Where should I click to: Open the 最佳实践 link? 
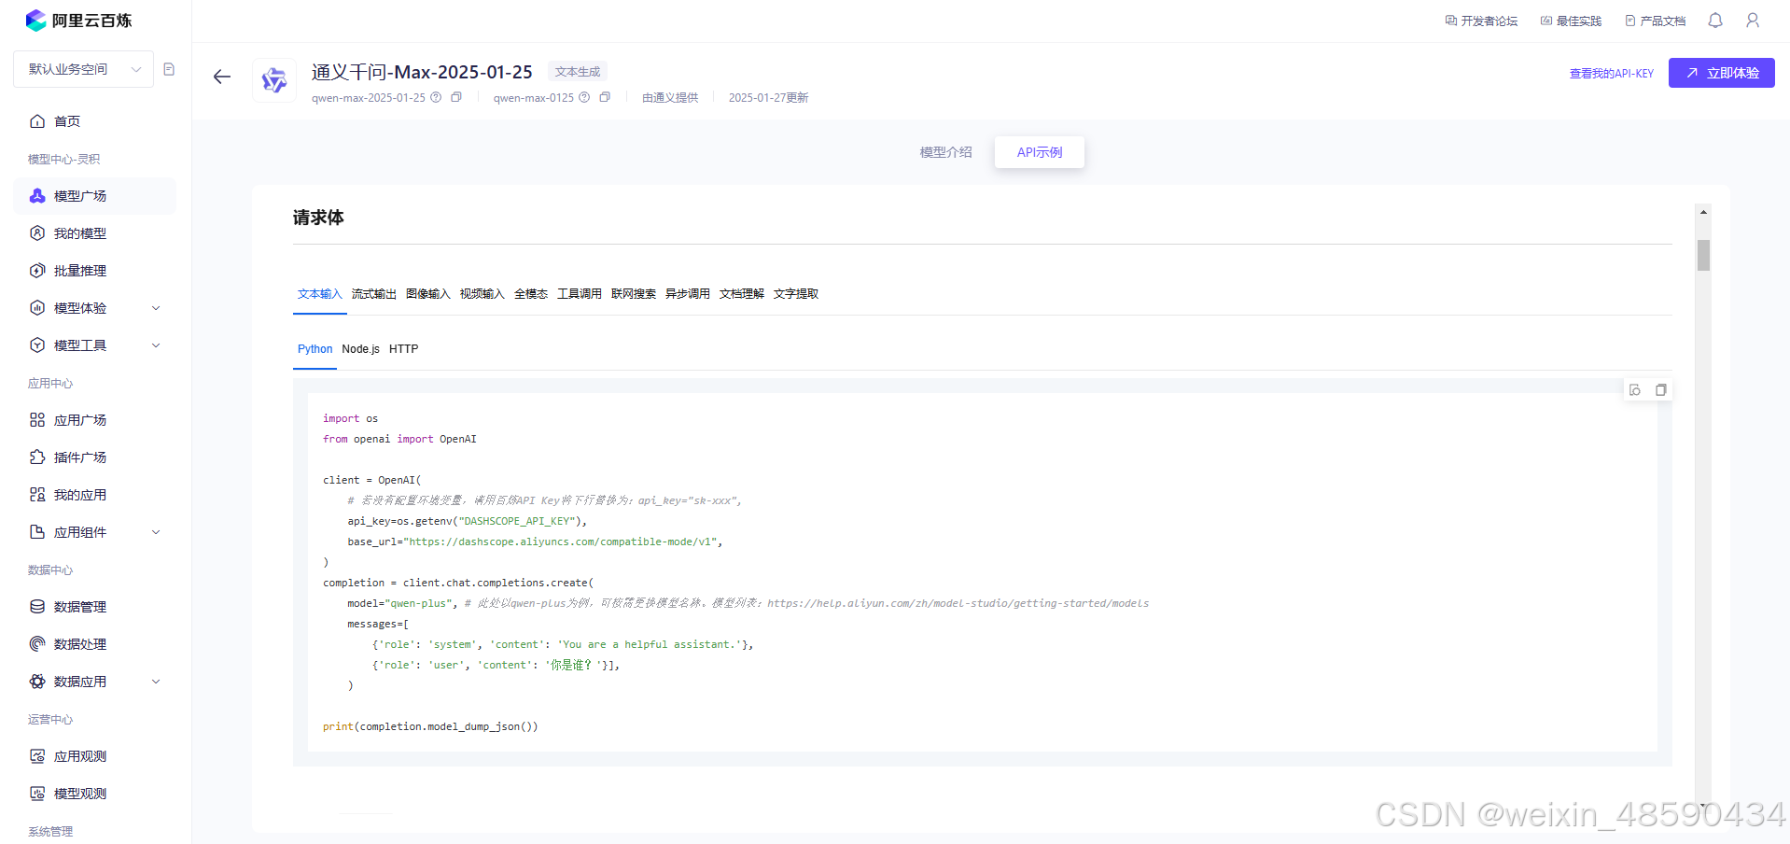(1571, 21)
